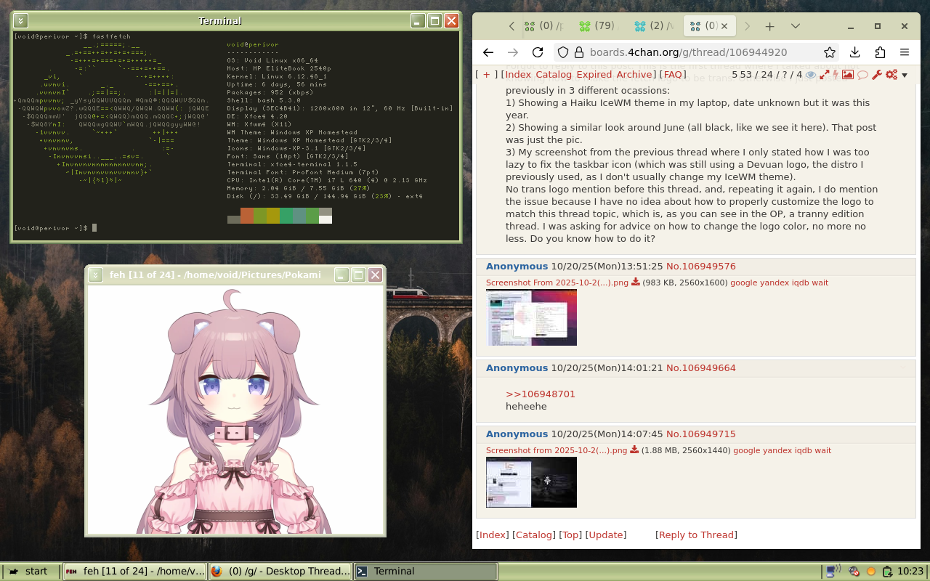
Task: Open the network status tray icon
Action: click(833, 572)
